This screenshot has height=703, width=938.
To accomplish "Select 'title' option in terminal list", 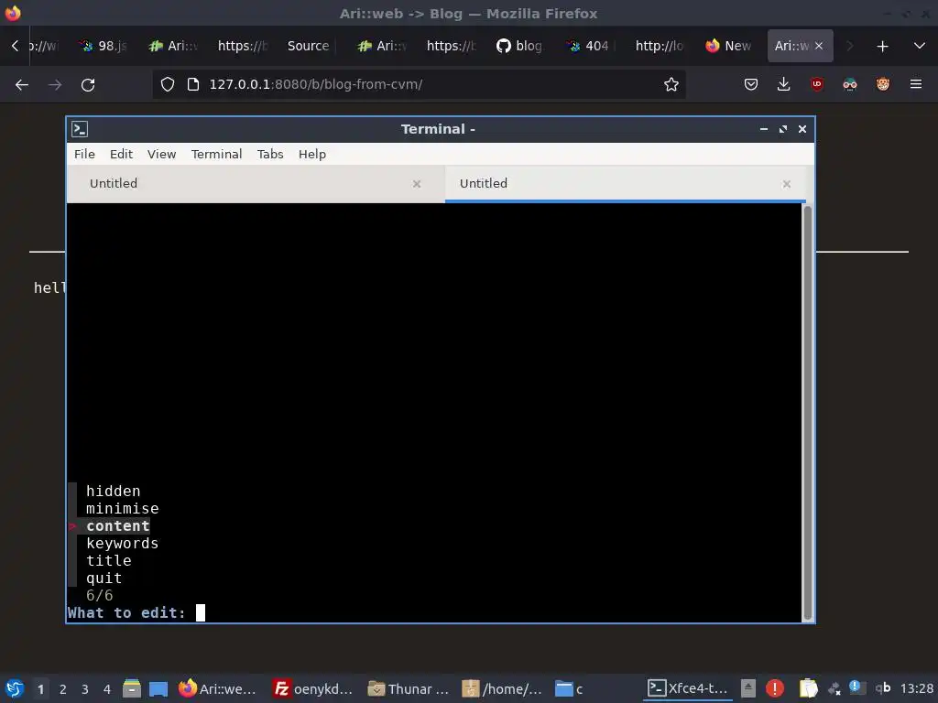I will (x=109, y=561).
